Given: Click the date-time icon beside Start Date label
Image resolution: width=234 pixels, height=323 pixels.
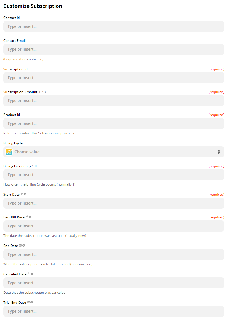Looking at the screenshot, I should click(24, 194).
